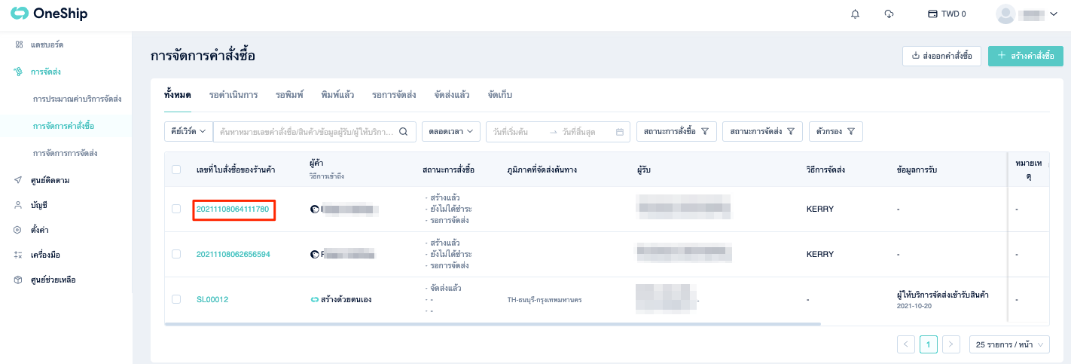Click the search magnifier icon in keyword field
The width and height of the screenshot is (1071, 364).
coord(403,131)
